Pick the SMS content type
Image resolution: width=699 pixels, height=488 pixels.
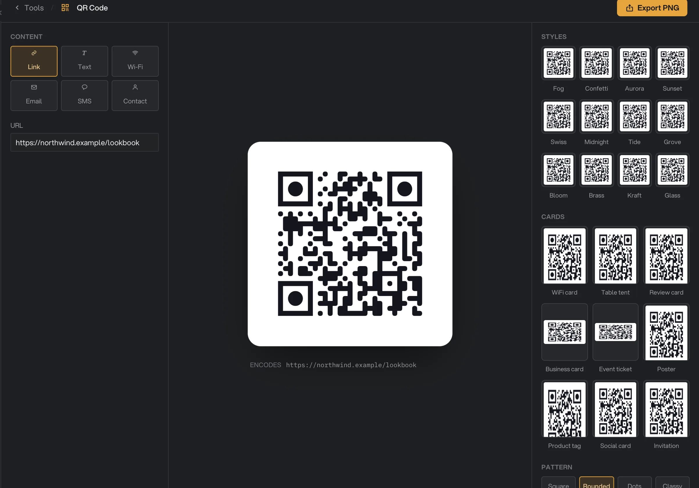(x=84, y=96)
